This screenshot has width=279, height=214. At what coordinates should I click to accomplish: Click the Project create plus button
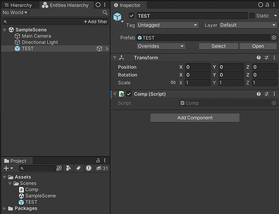click(8, 168)
